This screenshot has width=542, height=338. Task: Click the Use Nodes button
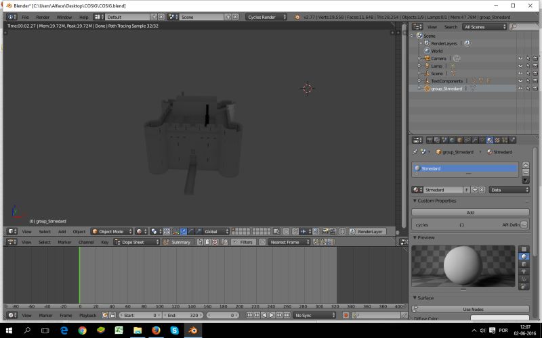[x=470, y=310]
